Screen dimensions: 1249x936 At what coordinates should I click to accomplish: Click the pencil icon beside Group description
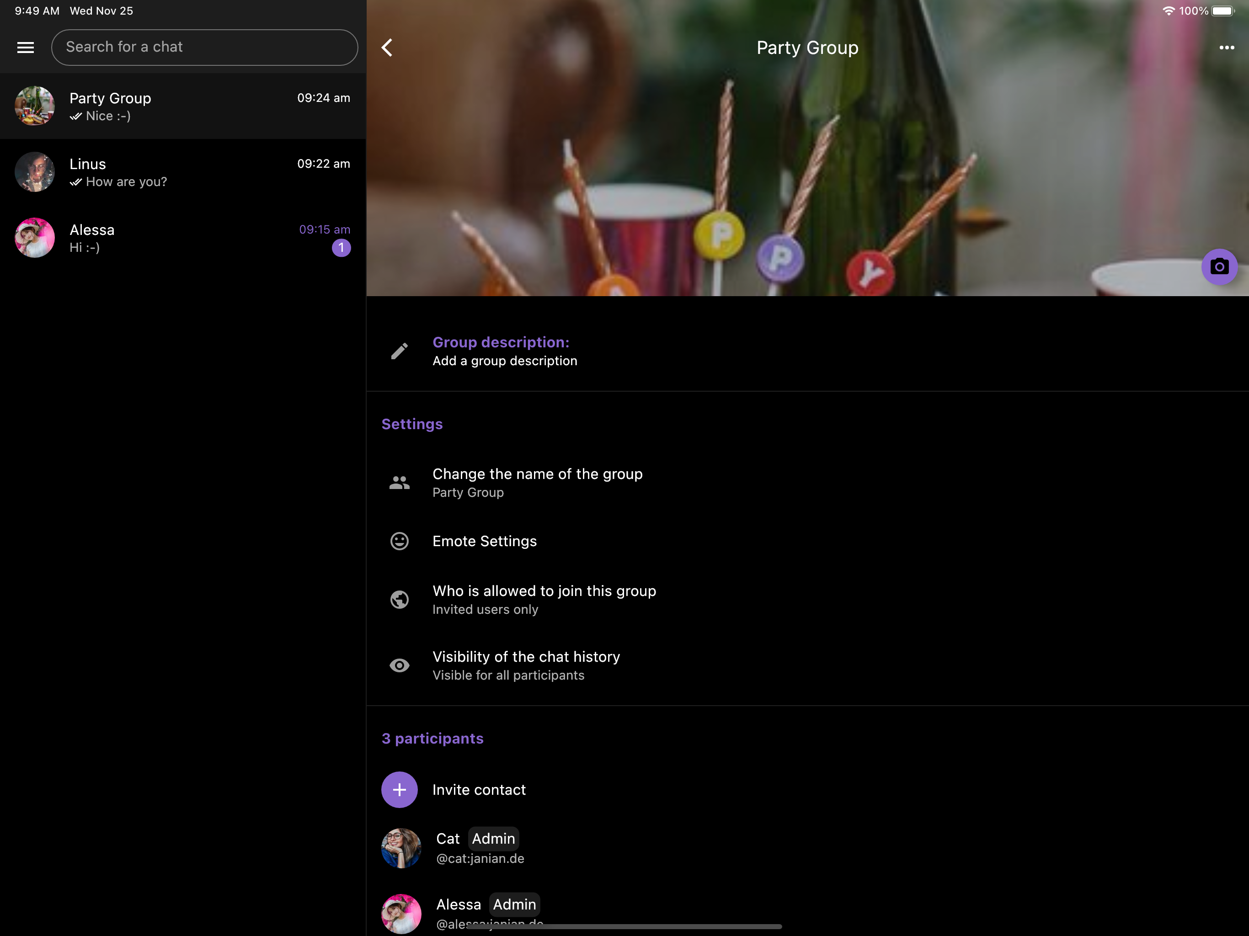point(399,351)
